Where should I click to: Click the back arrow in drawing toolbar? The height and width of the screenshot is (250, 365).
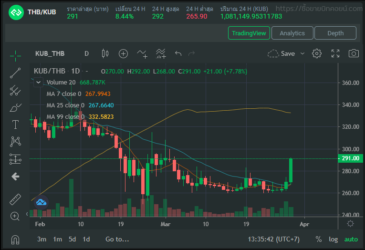(x=15, y=177)
